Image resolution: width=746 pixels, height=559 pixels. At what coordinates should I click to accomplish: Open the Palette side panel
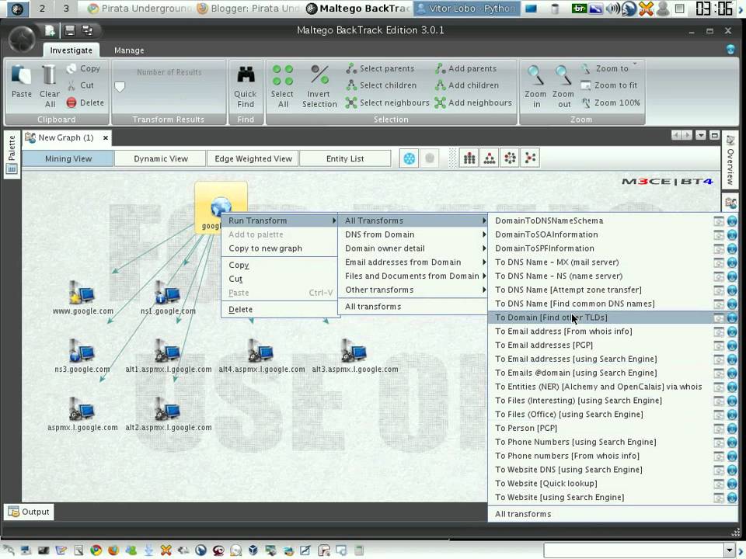coord(12,154)
